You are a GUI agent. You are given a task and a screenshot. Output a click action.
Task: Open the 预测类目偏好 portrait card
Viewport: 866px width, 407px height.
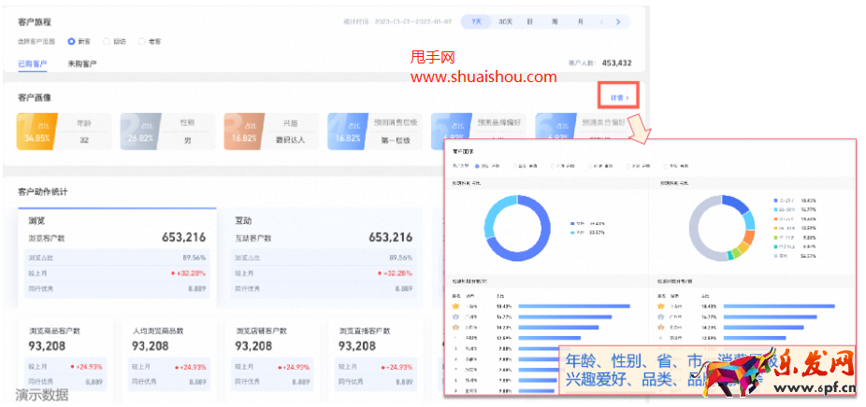[582, 125]
